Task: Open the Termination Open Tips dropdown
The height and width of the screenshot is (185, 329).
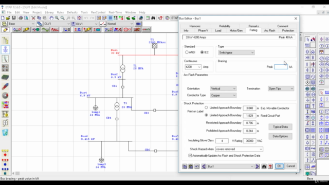Action: (x=281, y=88)
